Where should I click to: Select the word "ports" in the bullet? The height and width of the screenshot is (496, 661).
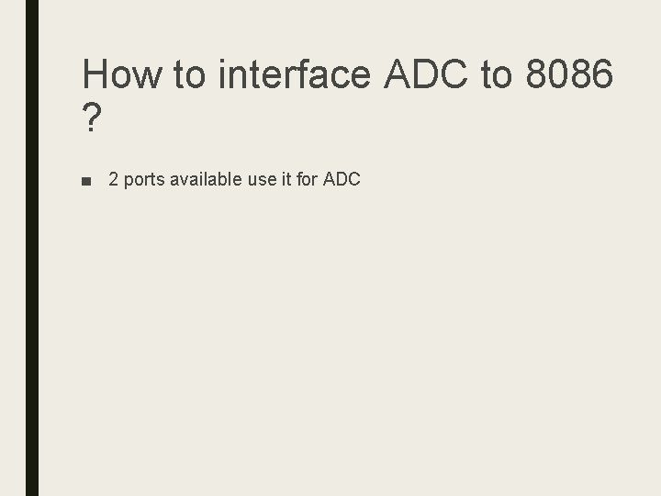144,180
